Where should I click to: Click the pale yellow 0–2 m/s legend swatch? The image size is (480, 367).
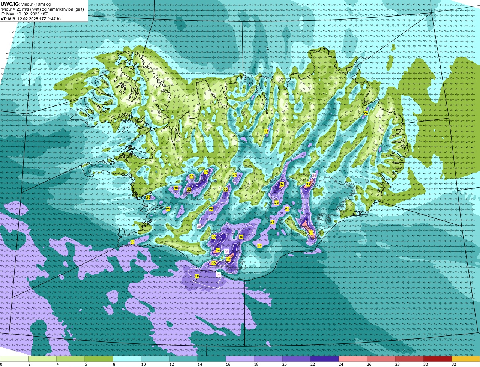14,359
